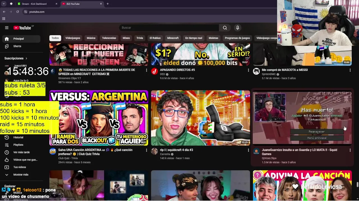Select the Trivia filter chip
The width and height of the screenshot is (359, 201).
(140, 38)
